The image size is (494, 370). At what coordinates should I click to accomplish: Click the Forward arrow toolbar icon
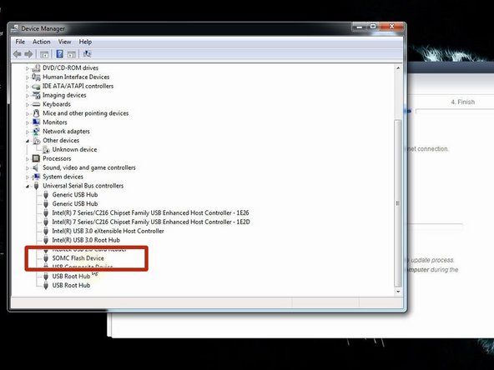pyautogui.click(x=28, y=54)
